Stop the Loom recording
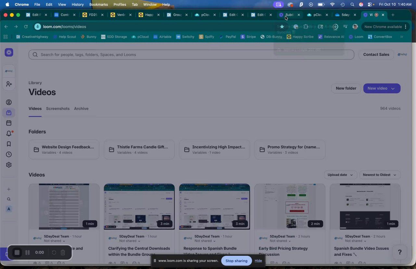This screenshot has height=269, width=416. (x=17, y=252)
